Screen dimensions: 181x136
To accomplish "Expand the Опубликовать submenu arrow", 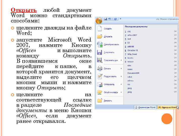I will (121, 92).
